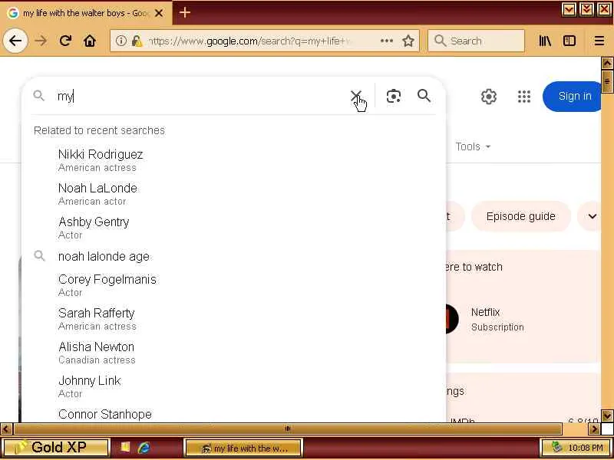614x460 pixels.
Task: Open the Netflix Subscription watch option
Action: point(497,319)
